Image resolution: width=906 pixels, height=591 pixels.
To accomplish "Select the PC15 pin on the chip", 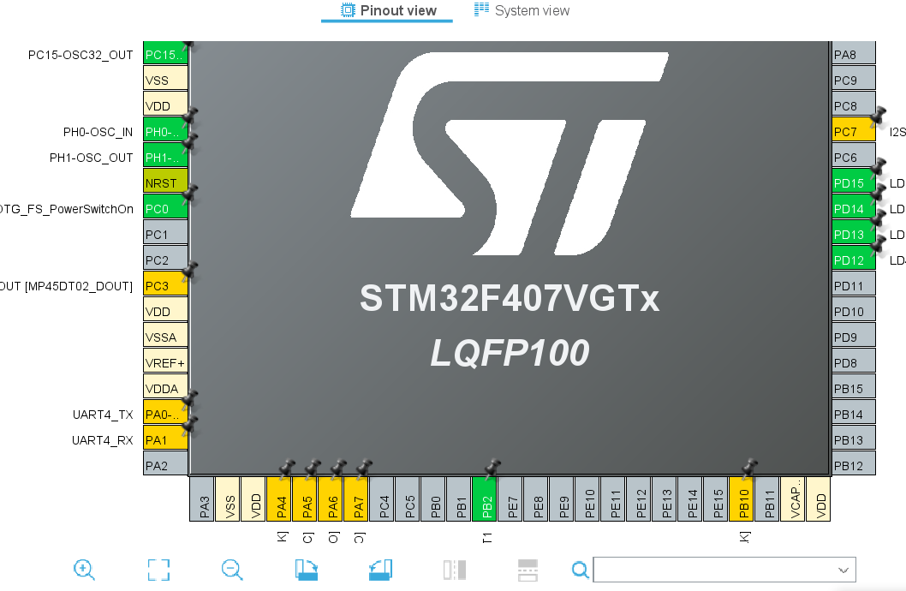I will pyautogui.click(x=165, y=54).
